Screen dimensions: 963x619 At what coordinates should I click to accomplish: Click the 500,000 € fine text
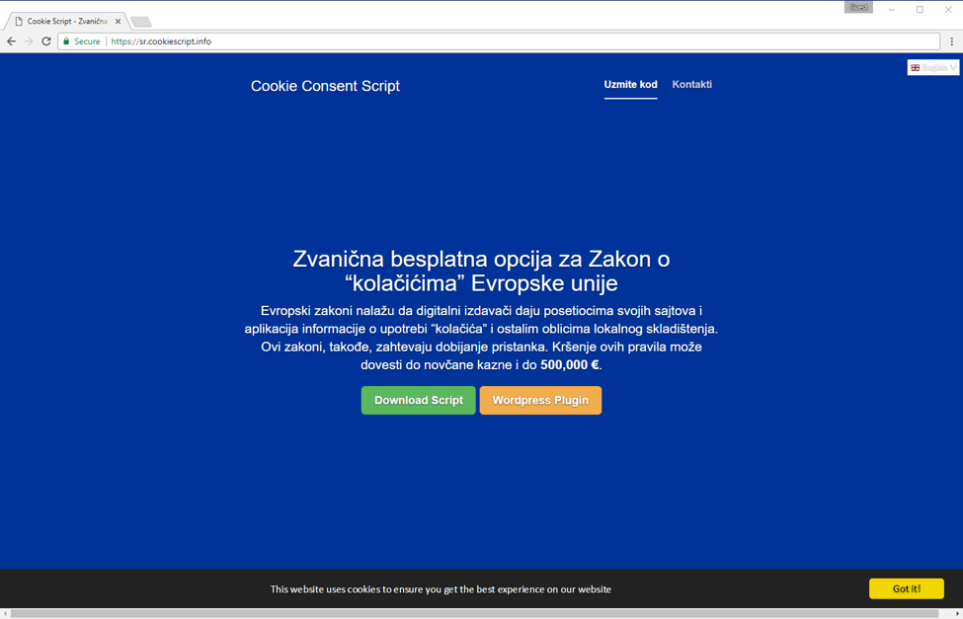(569, 364)
